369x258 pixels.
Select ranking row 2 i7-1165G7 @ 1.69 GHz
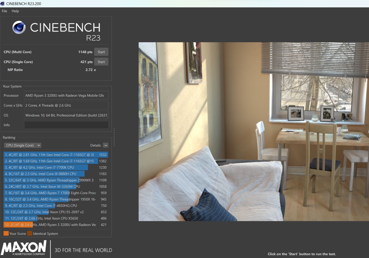[56, 161]
